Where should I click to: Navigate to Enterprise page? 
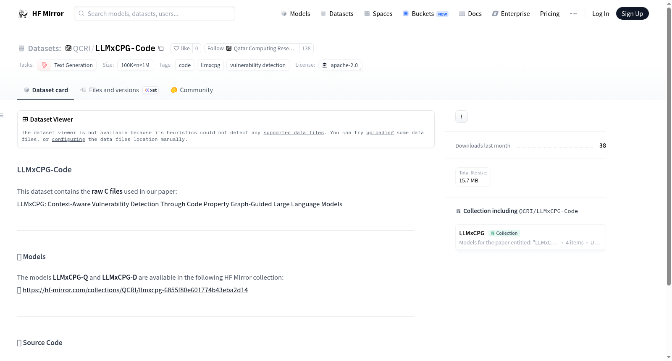(511, 13)
